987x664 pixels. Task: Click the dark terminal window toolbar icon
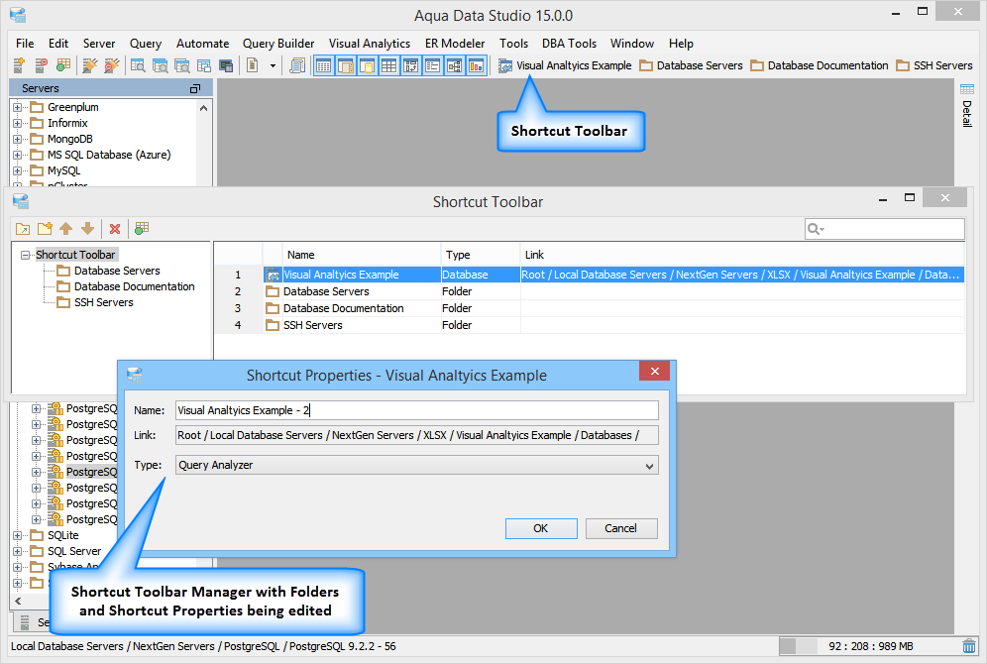pyautogui.click(x=226, y=65)
